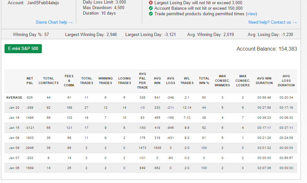Image resolution: width=307 pixels, height=183 pixels.
Task: Click the AVG P&L PER TRADE header
Action: click(x=142, y=80)
